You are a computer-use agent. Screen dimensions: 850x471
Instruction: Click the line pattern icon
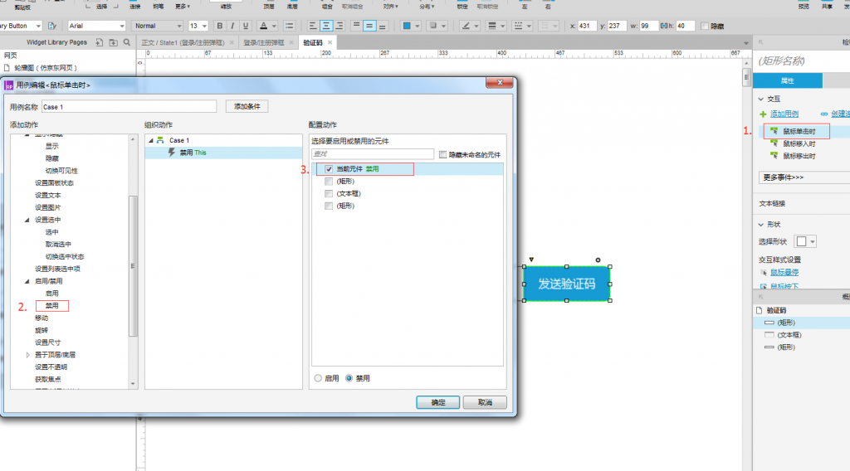(518, 26)
